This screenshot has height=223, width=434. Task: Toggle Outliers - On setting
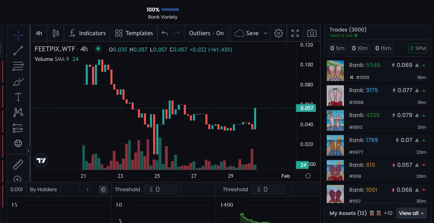[206, 33]
